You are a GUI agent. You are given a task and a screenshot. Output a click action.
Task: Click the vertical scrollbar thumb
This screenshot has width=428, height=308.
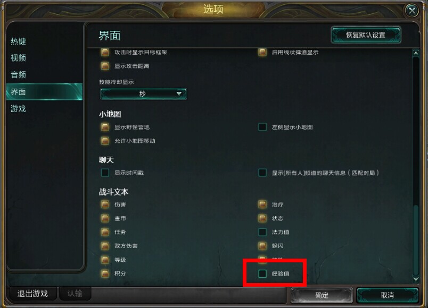pos(416,239)
